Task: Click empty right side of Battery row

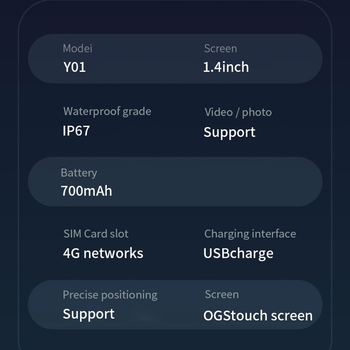Action: point(245,182)
